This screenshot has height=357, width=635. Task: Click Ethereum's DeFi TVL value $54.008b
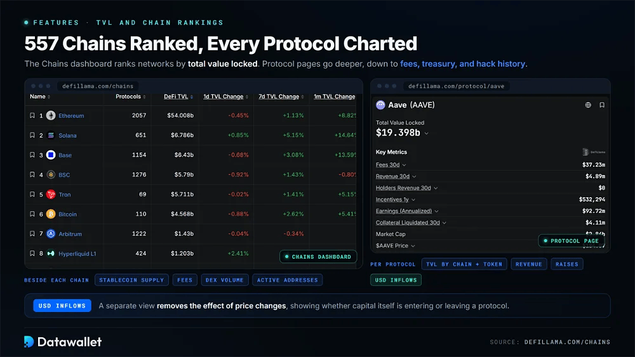pos(180,115)
